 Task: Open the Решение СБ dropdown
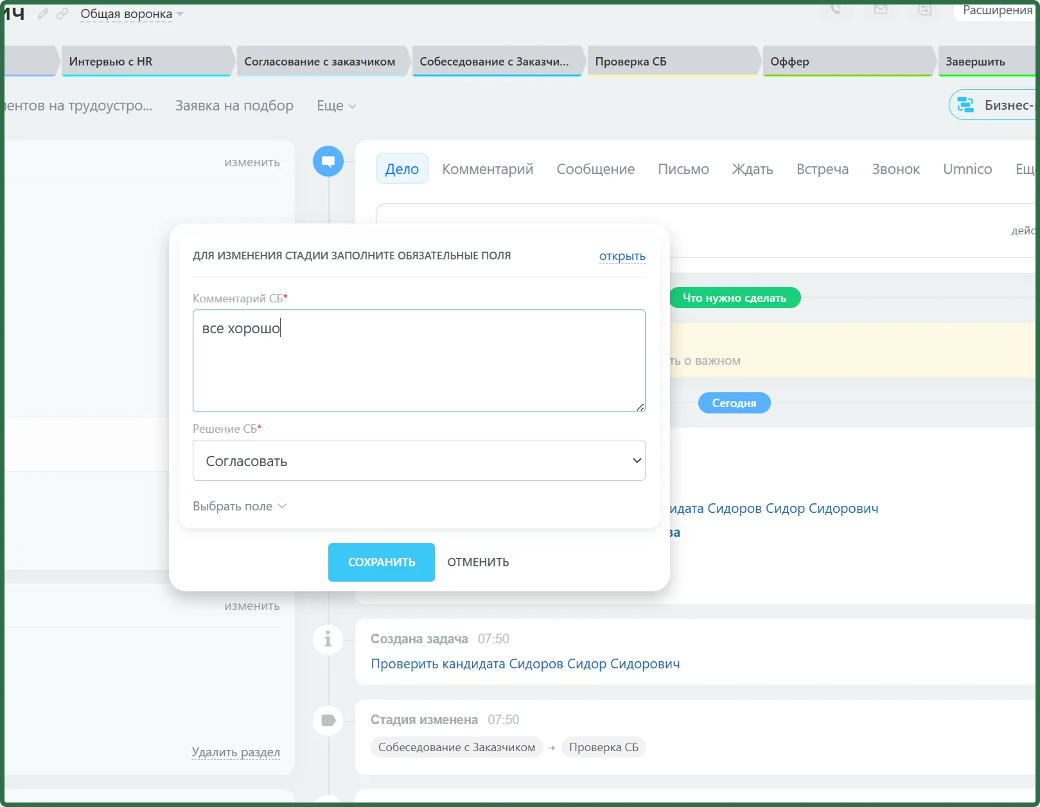pyautogui.click(x=419, y=460)
